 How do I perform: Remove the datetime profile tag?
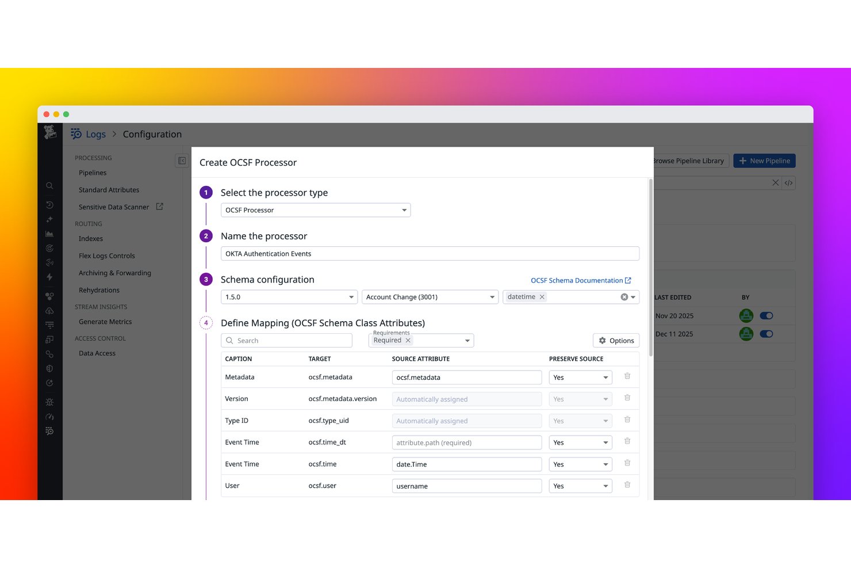542,297
